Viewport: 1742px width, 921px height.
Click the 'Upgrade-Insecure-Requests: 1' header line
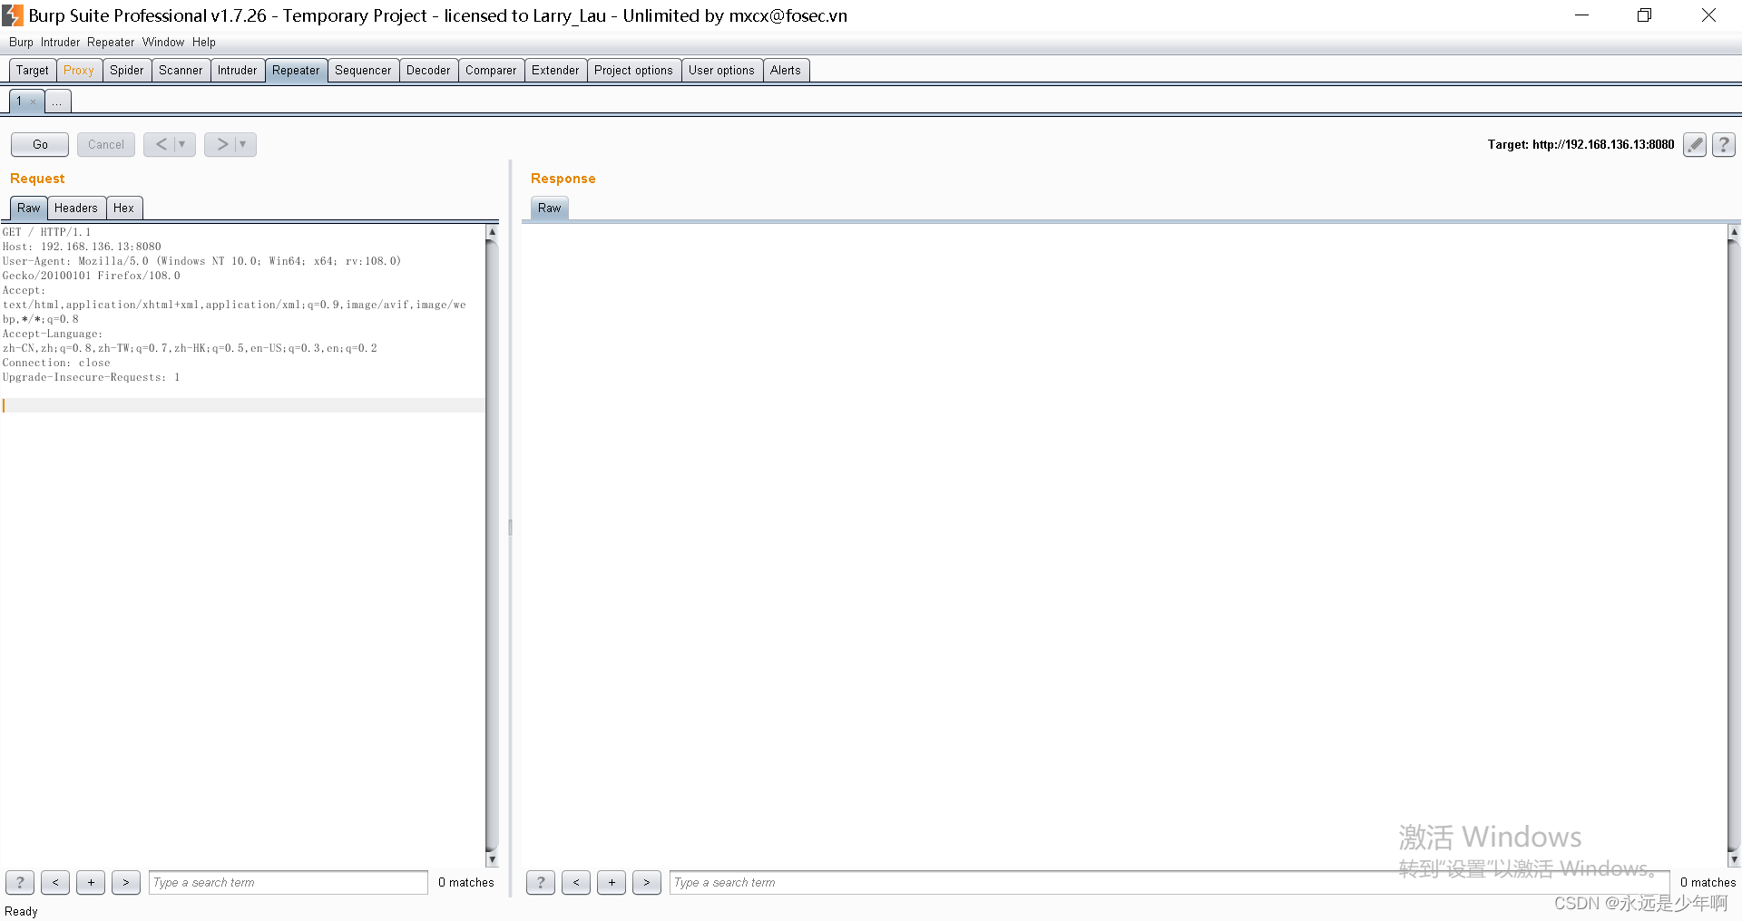[91, 377]
